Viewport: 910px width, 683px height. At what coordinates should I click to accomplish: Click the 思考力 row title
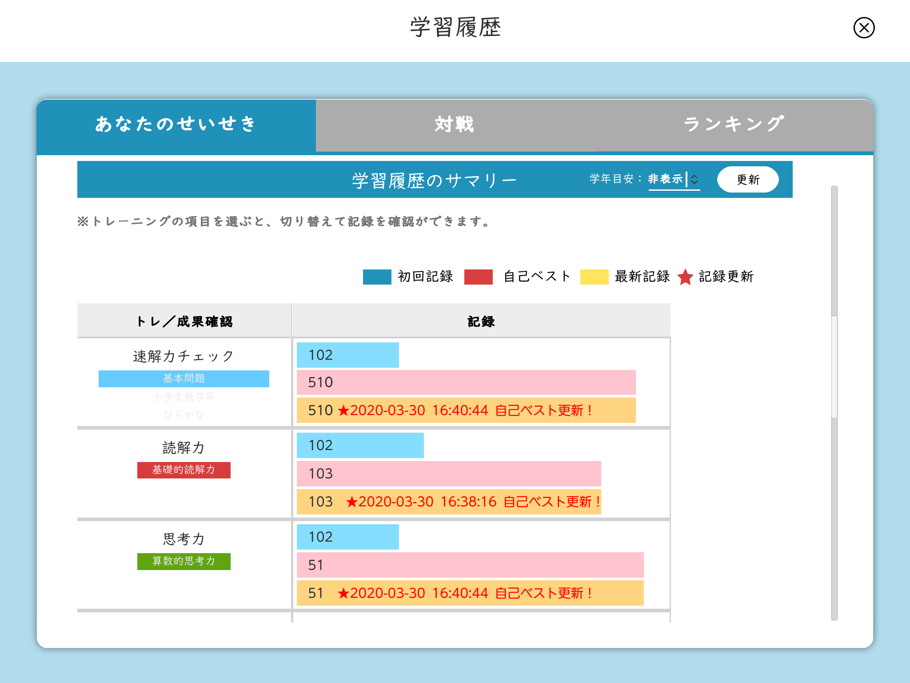(x=184, y=539)
